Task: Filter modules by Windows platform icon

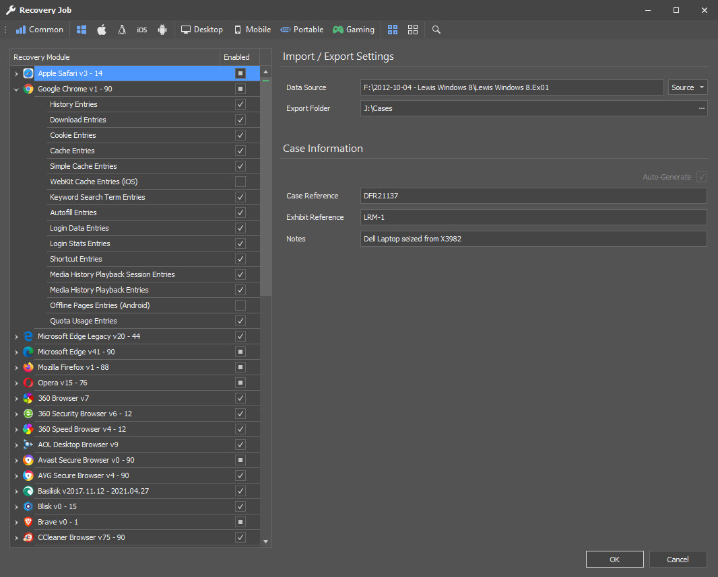Action: (x=81, y=30)
